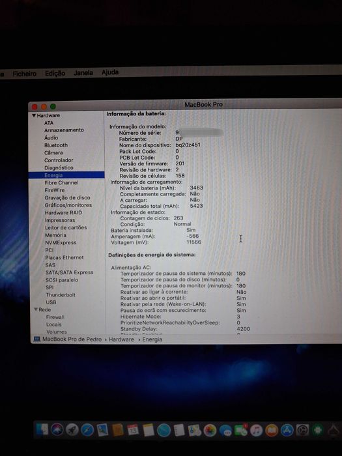Select Fibre Channel in the sidebar
The image size is (342, 456).
click(61, 182)
